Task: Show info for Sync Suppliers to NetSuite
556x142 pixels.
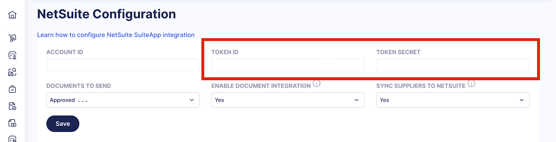Action: click(471, 83)
